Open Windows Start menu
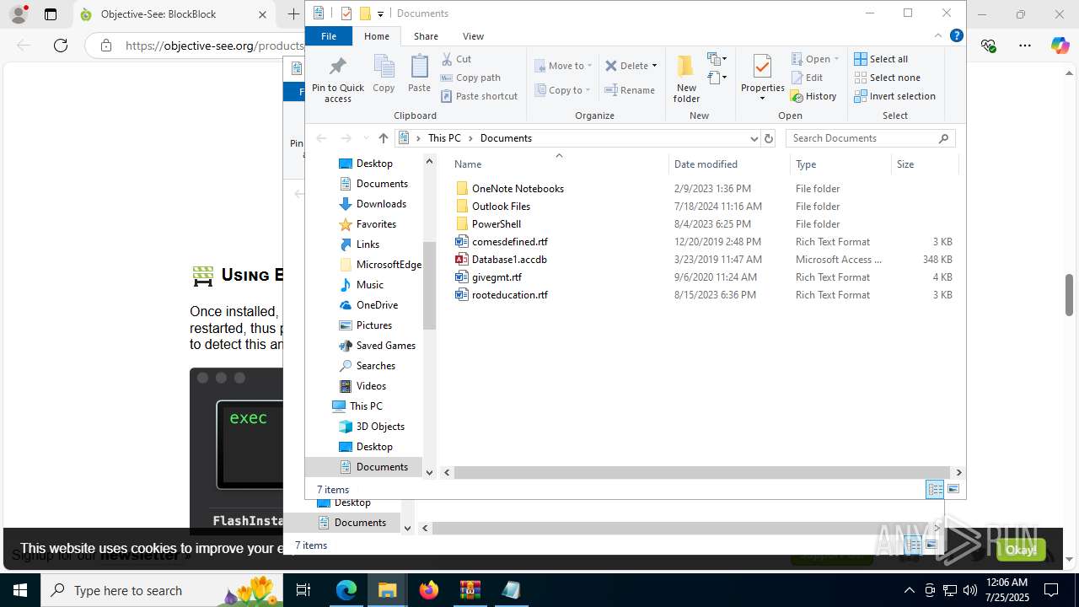The image size is (1079, 607). [x=20, y=590]
